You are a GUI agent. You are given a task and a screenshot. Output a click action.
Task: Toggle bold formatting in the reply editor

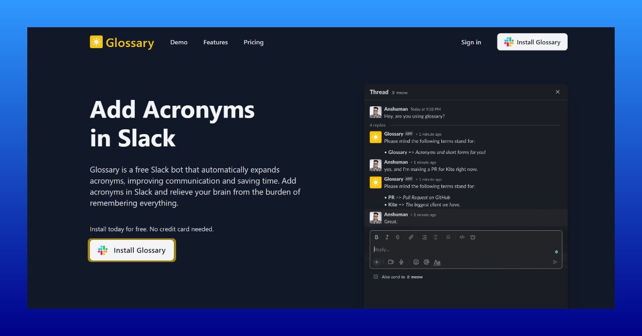[377, 237]
